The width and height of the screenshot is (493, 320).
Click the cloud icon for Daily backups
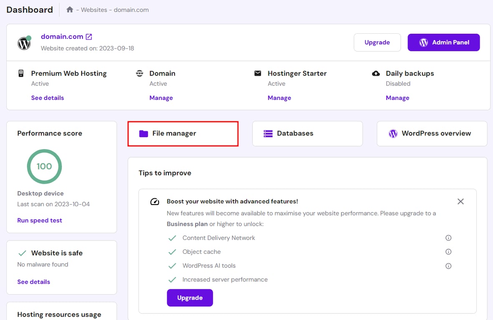point(376,73)
